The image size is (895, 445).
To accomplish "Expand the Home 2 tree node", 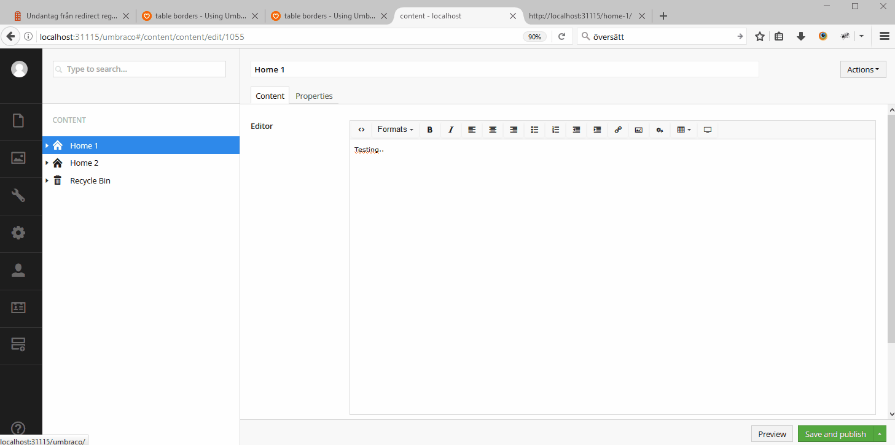I will 47,163.
